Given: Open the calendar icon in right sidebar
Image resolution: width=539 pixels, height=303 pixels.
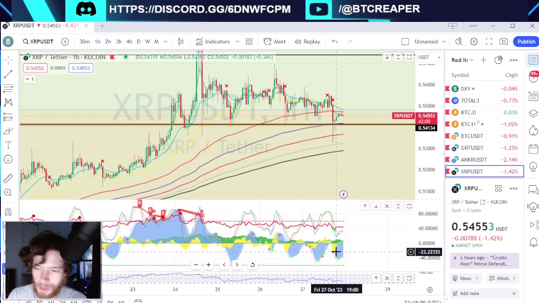Looking at the screenshot, I should pos(533,148).
